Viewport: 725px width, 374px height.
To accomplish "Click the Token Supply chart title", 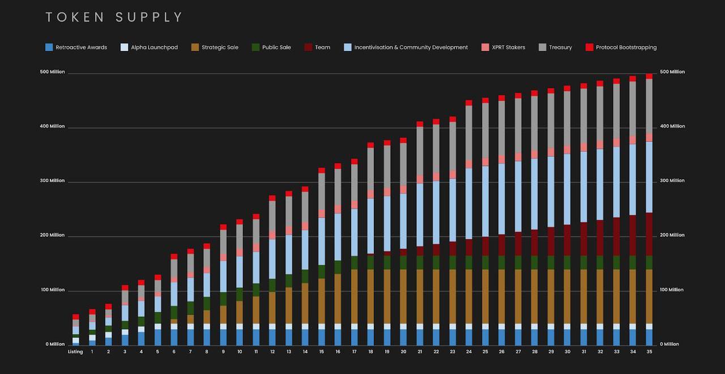I will [114, 18].
